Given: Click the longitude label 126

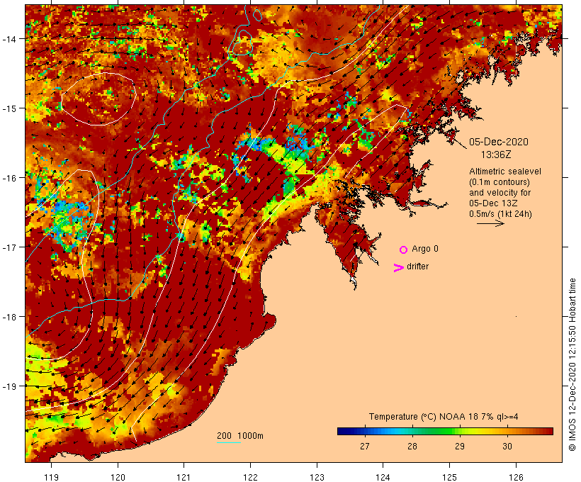Looking at the screenshot, I should pos(516,477).
